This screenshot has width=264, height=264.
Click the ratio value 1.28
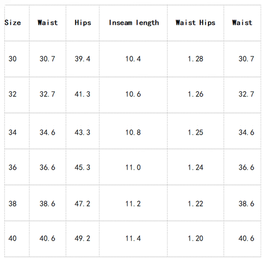pyautogui.click(x=196, y=59)
